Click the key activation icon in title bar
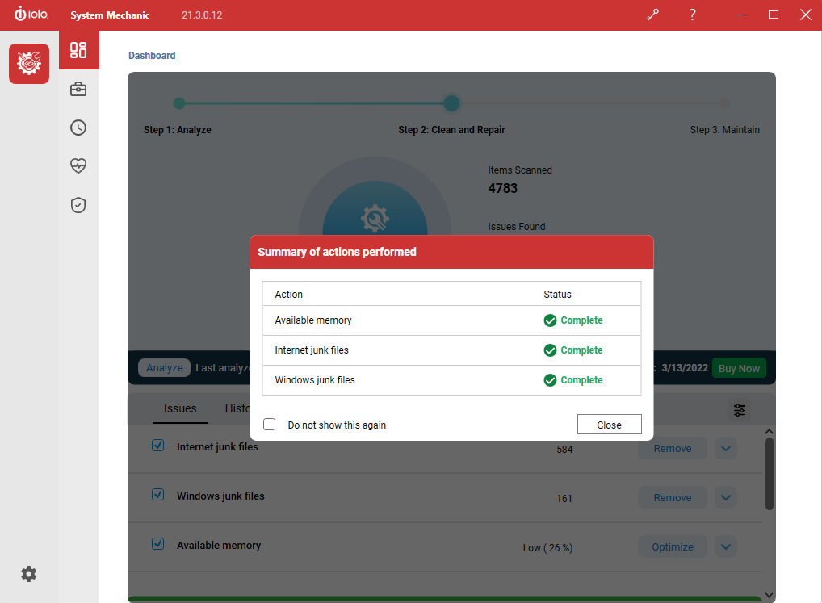This screenshot has height=603, width=822. coord(652,15)
